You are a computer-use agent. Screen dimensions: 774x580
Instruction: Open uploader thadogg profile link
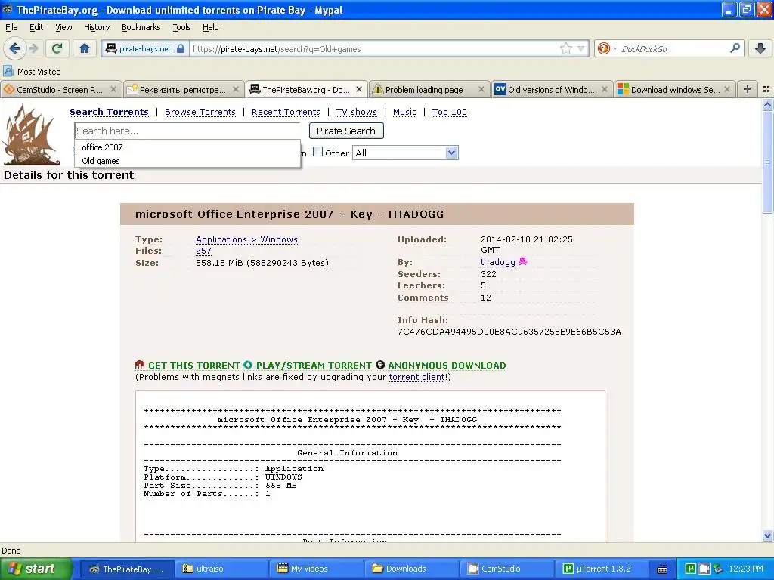point(497,262)
